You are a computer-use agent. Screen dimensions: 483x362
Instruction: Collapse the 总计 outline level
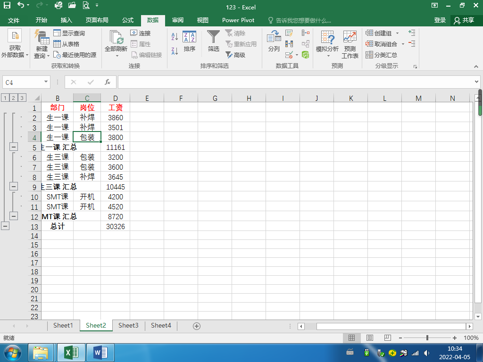[x=5, y=226]
